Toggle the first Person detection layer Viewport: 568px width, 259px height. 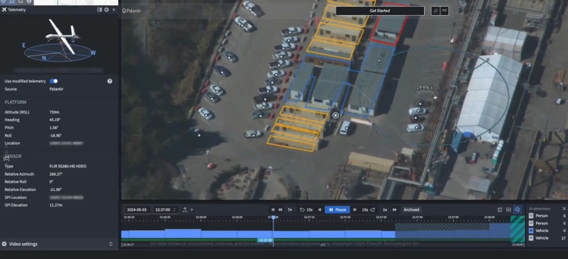pyautogui.click(x=531, y=216)
